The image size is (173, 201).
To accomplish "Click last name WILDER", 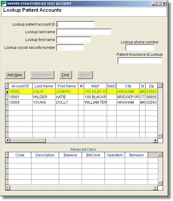I will point(44,97).
